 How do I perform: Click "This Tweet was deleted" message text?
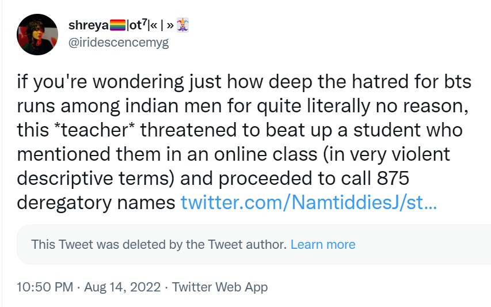coord(158,244)
